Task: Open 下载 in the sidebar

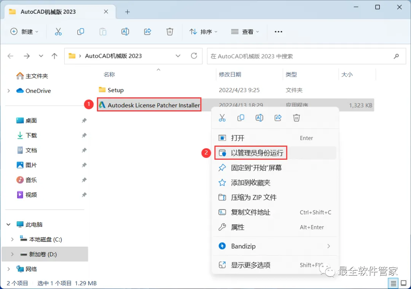Action: [x=27, y=135]
